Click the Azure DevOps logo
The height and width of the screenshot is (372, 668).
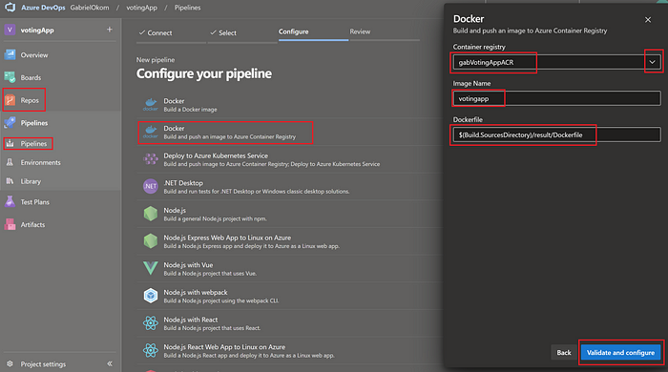tap(10, 8)
